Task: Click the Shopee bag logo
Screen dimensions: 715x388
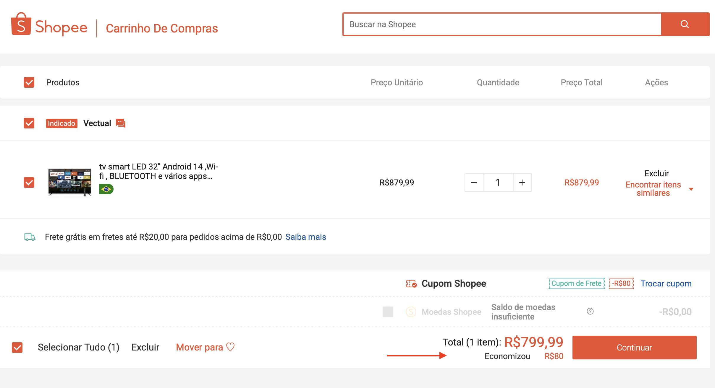Action: click(21, 24)
